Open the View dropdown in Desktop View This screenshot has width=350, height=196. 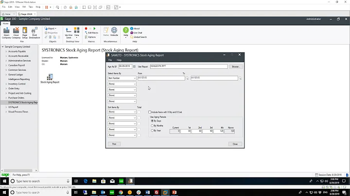click(x=77, y=33)
